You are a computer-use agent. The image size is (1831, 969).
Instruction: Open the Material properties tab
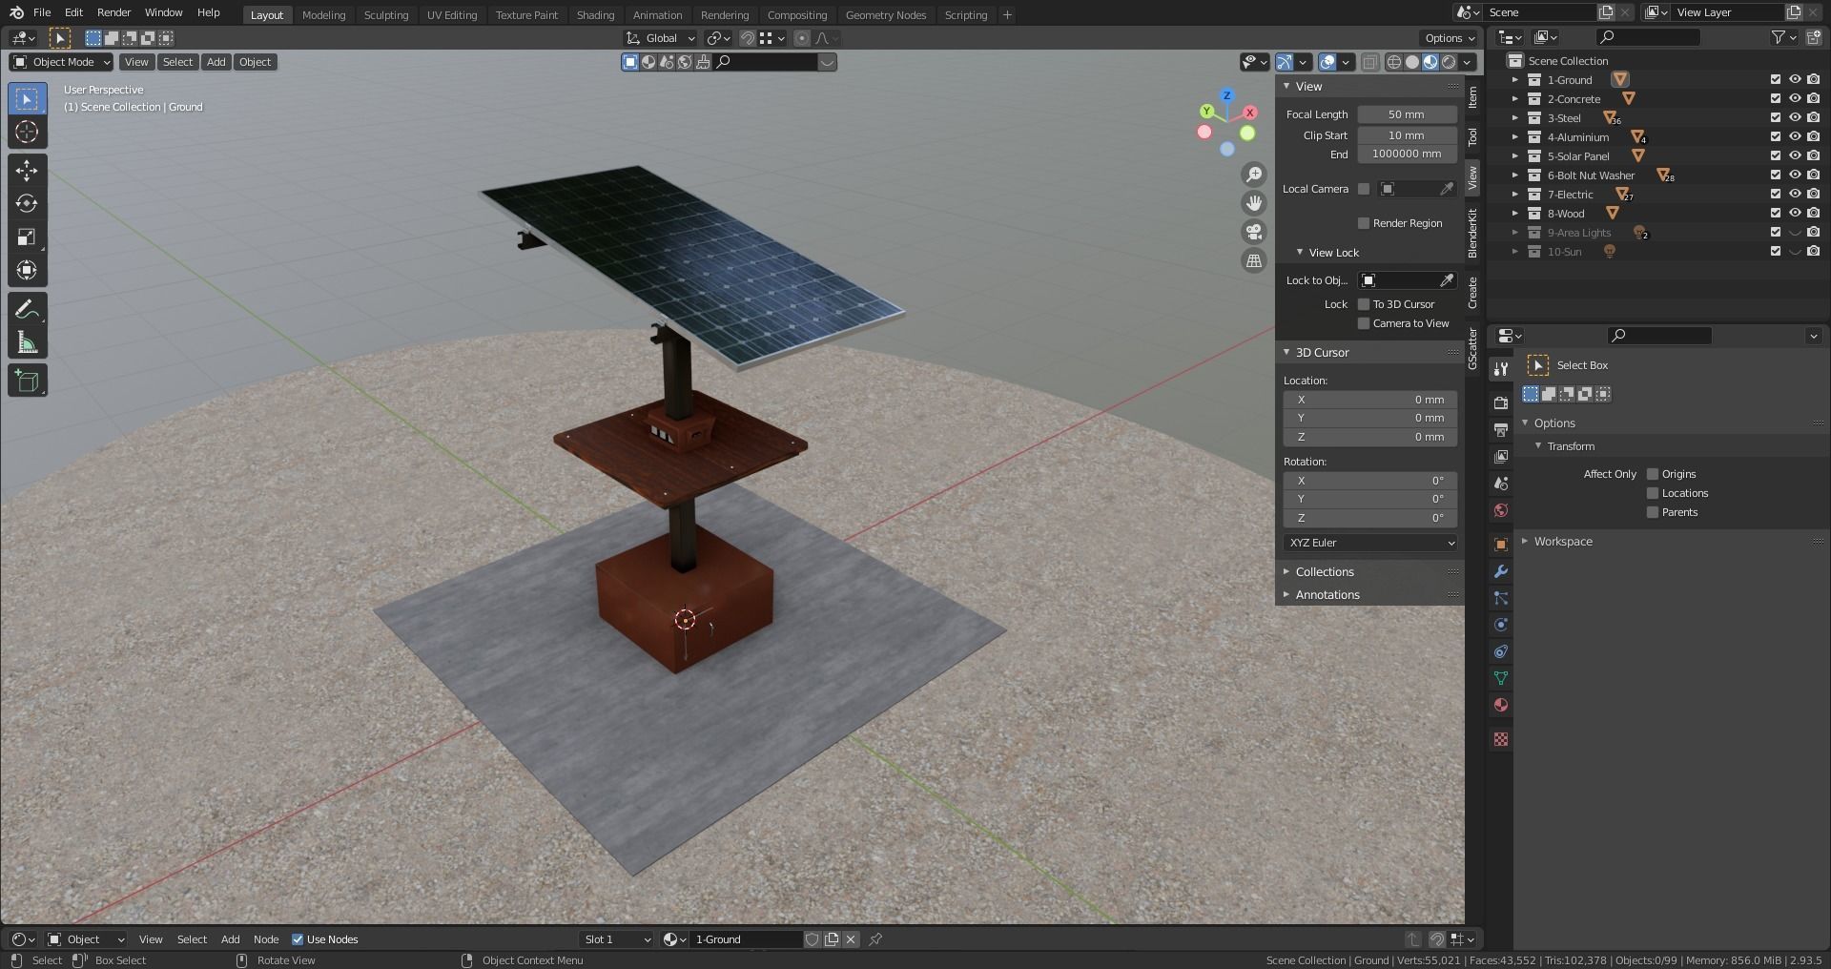[x=1500, y=705]
